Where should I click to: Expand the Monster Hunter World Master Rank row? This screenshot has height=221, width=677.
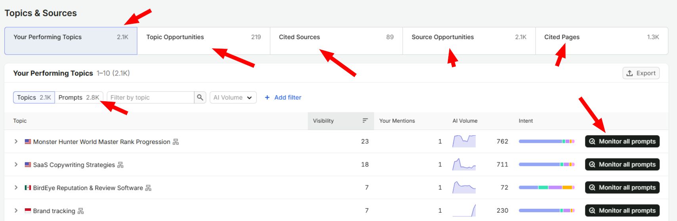pos(16,142)
